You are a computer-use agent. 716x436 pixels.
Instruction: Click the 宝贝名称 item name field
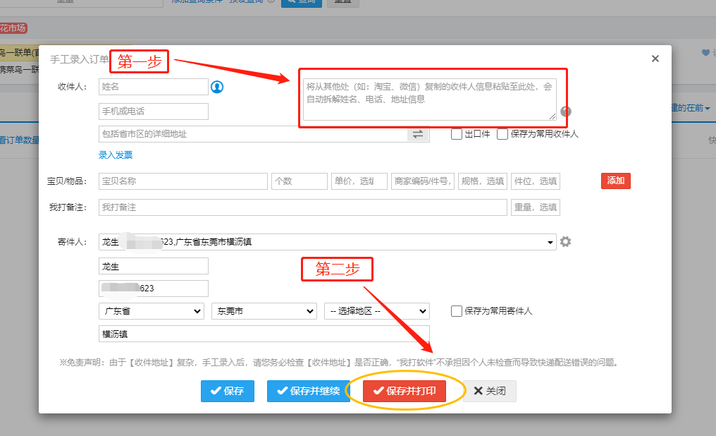(183, 181)
